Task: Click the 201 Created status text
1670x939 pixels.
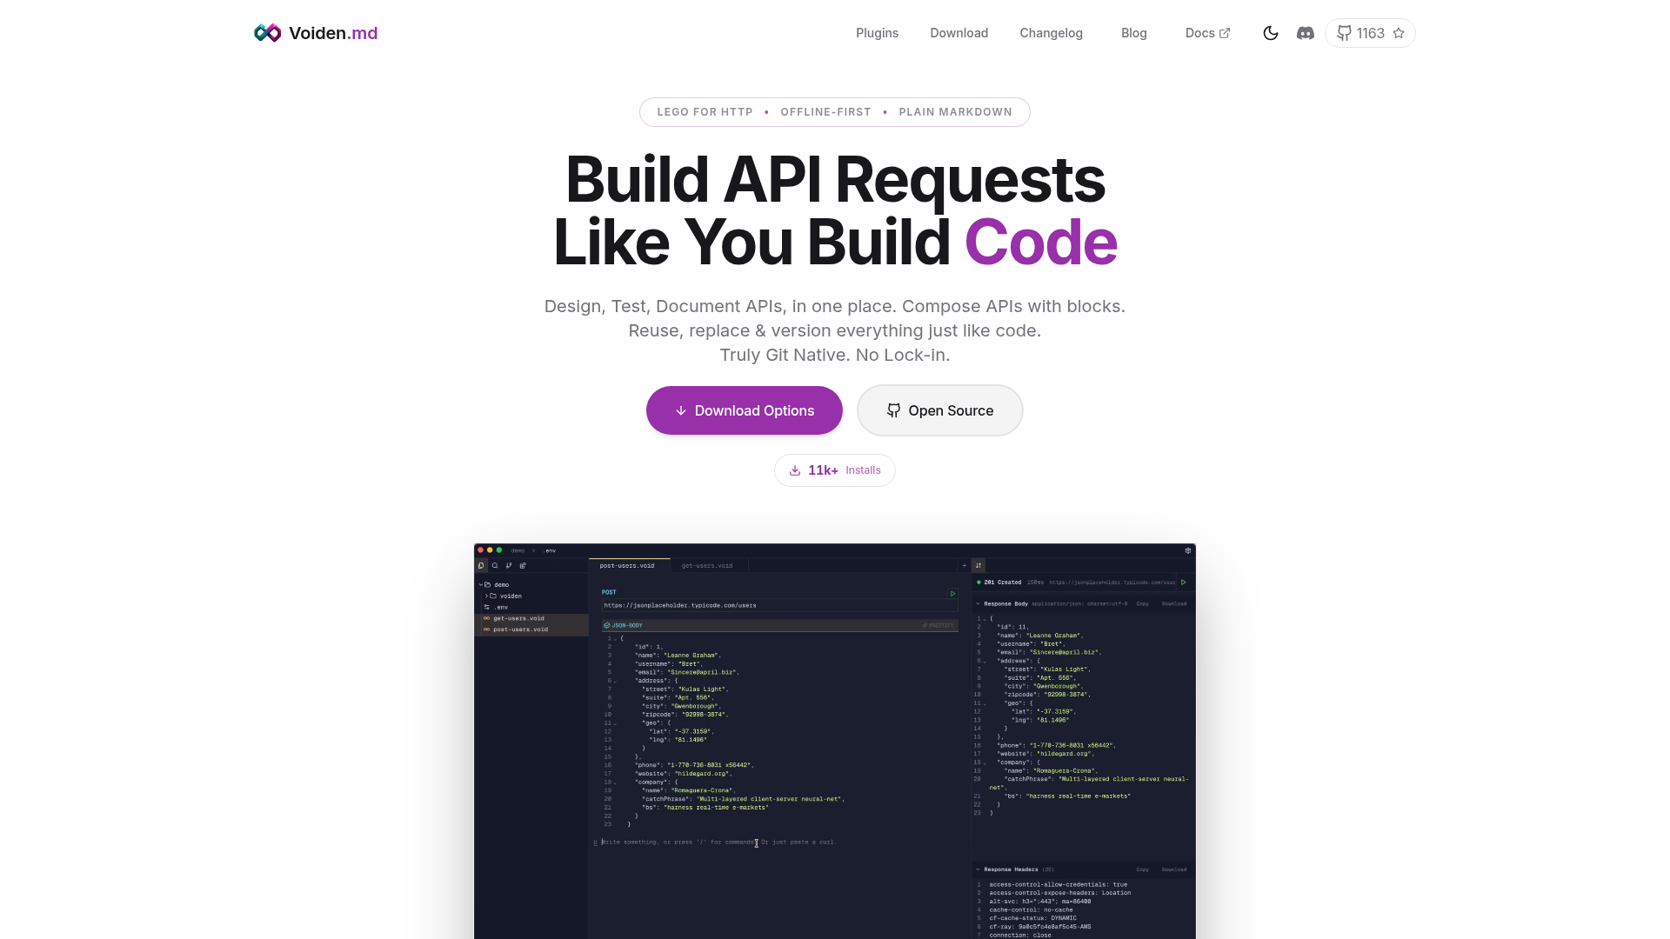Action: pos(1002,583)
